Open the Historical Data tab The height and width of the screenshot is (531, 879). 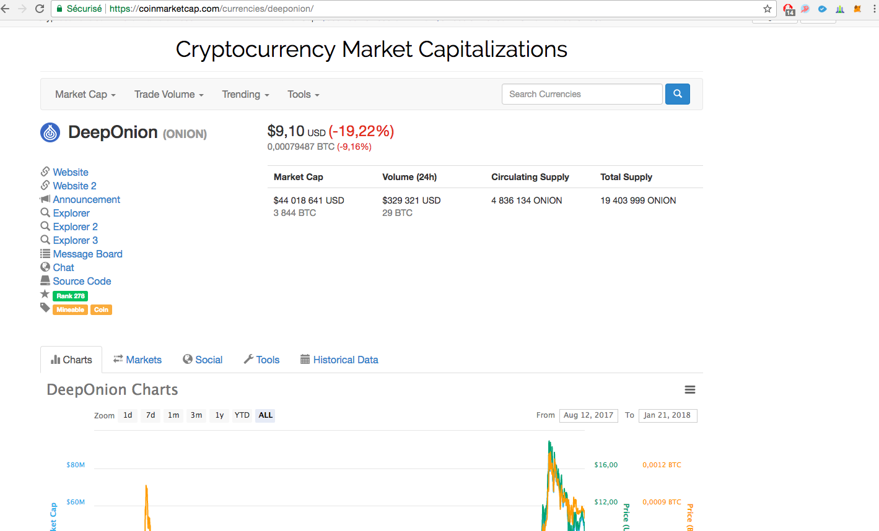click(x=339, y=360)
